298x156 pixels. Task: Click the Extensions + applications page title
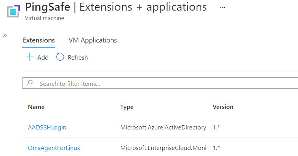[143, 7]
